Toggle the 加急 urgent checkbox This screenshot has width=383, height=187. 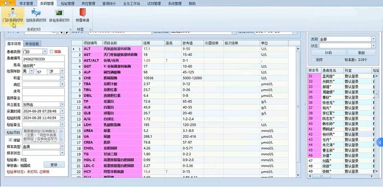(51, 52)
